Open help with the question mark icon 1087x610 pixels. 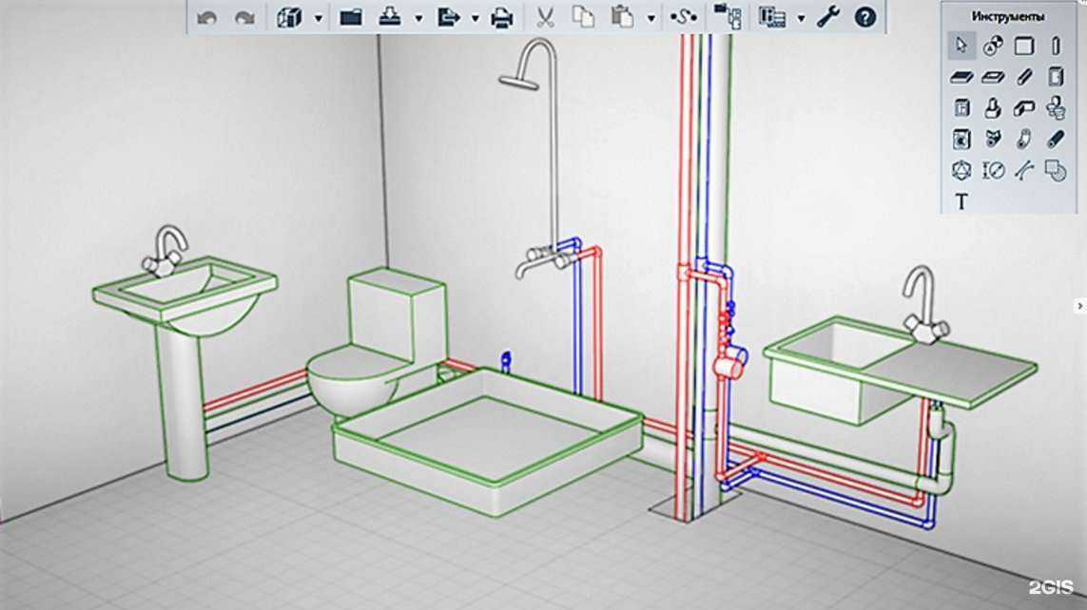click(x=864, y=17)
